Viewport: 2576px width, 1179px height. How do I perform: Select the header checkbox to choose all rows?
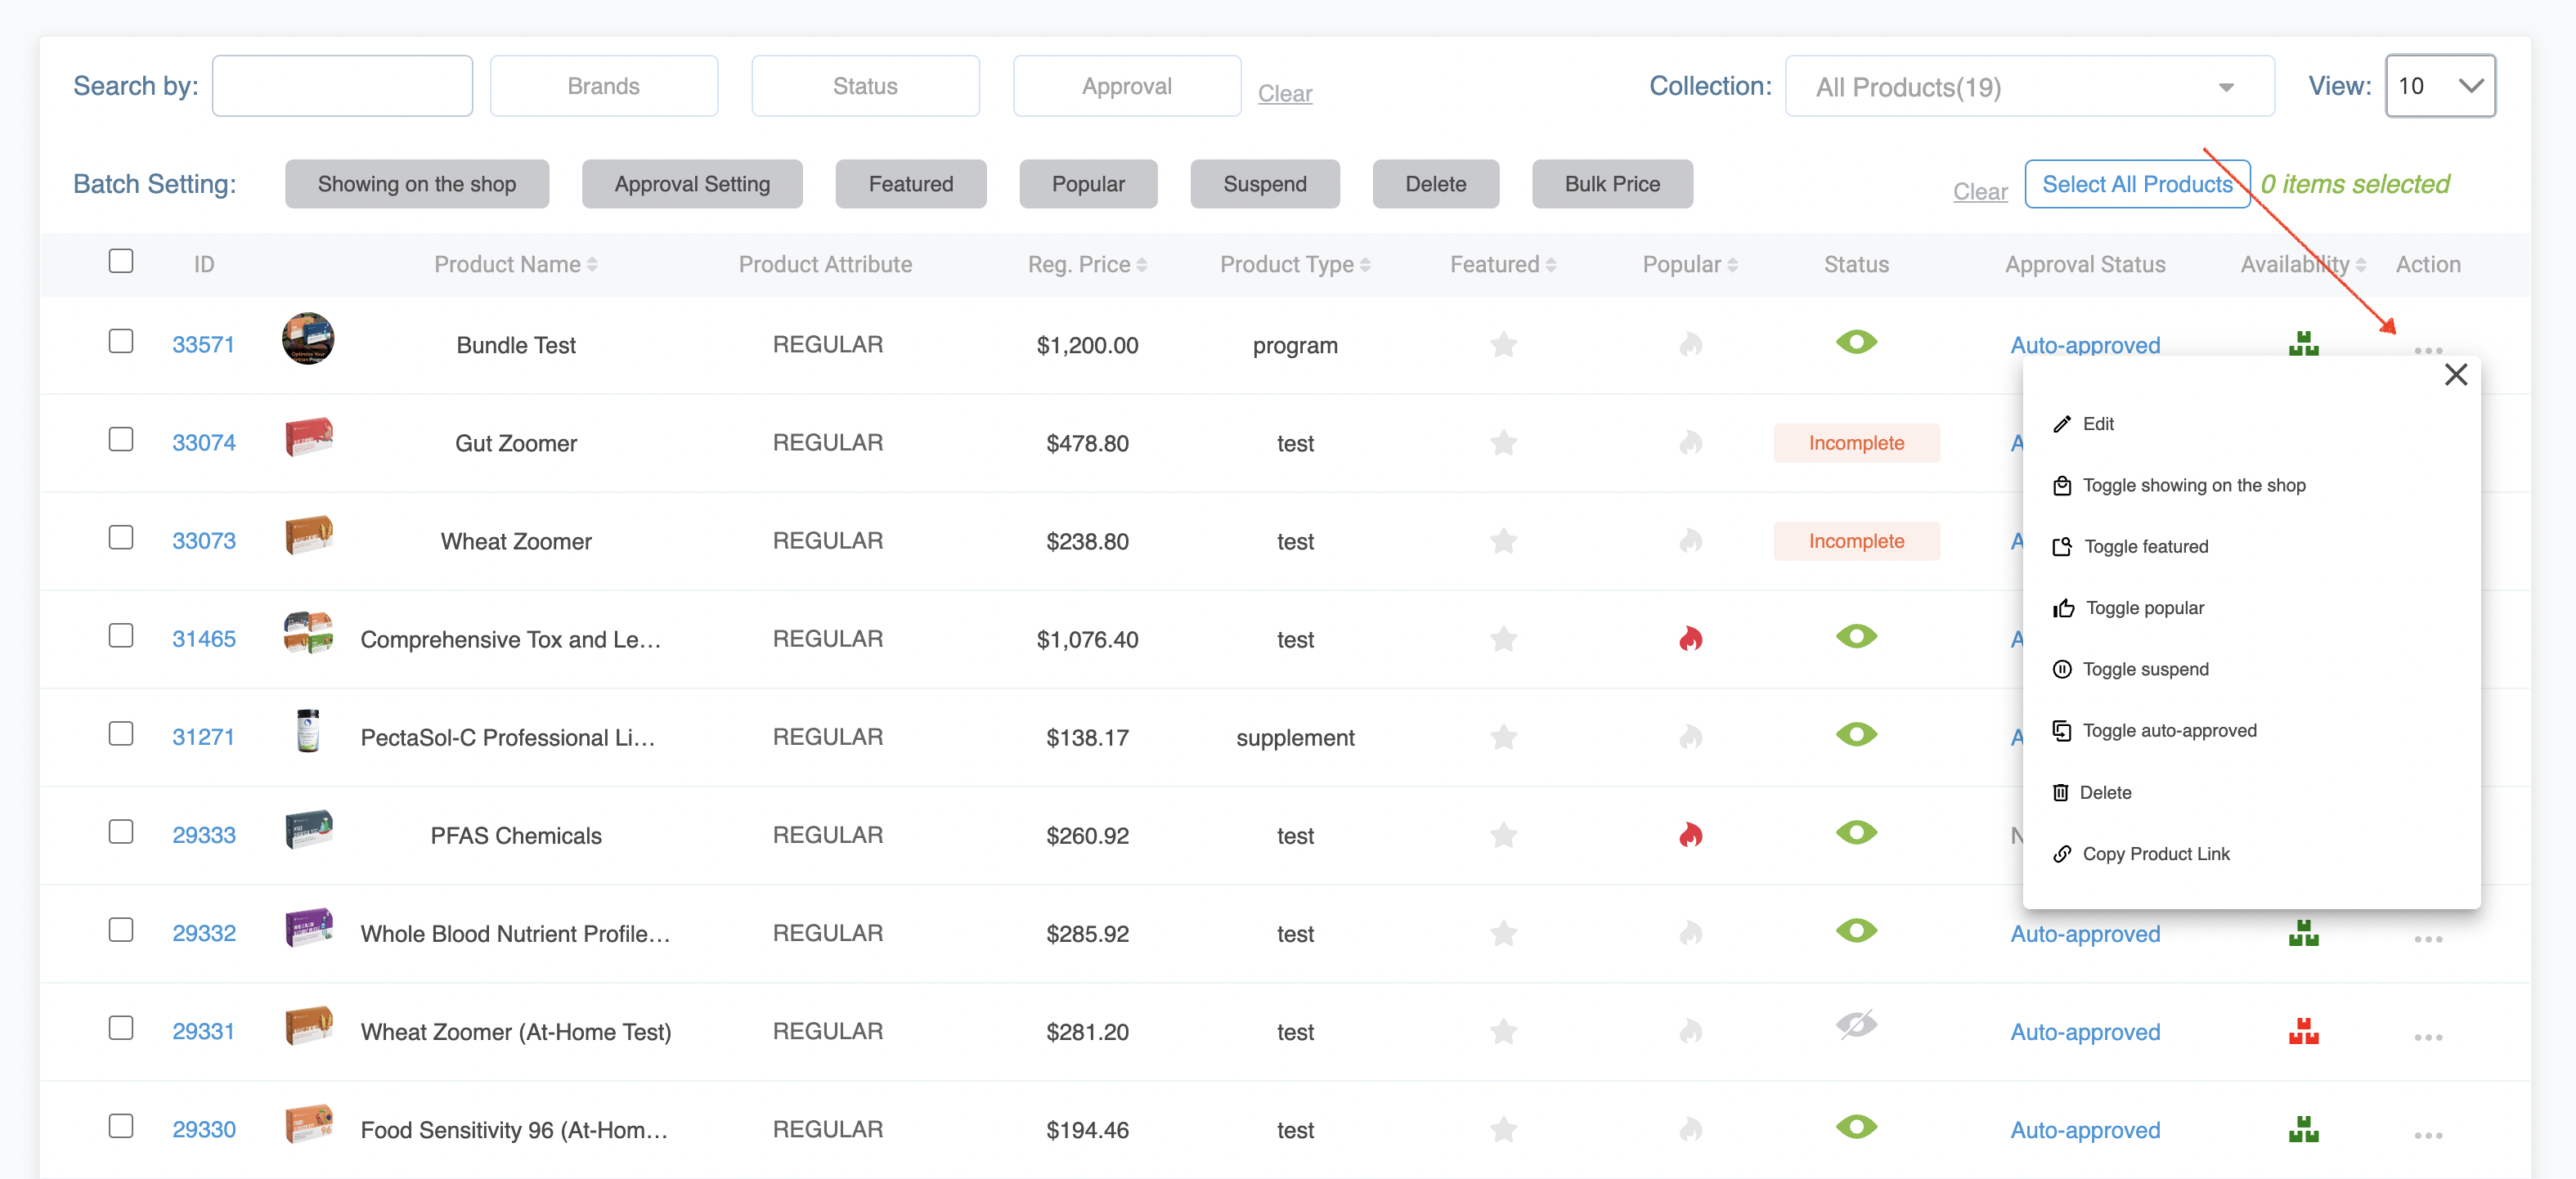(121, 261)
